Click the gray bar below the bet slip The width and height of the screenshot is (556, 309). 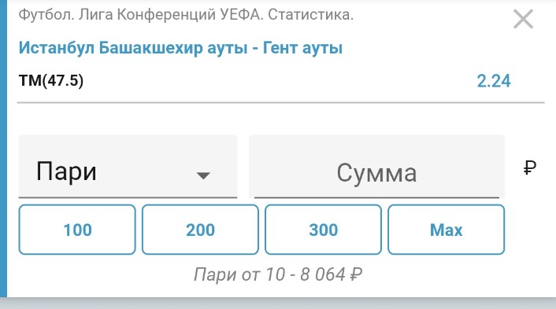278,303
